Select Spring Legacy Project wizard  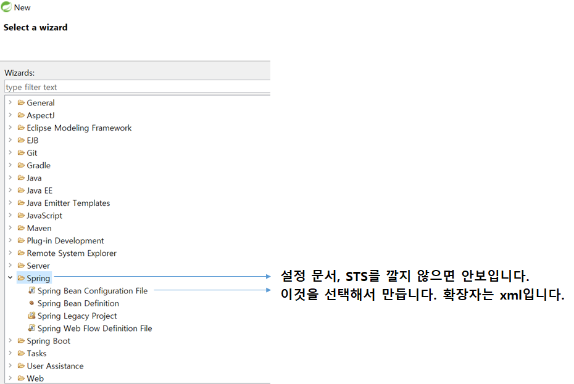pyautogui.click(x=77, y=316)
